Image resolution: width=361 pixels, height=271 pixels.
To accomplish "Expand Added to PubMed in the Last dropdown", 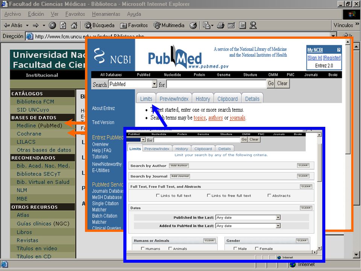I will (x=248, y=226).
